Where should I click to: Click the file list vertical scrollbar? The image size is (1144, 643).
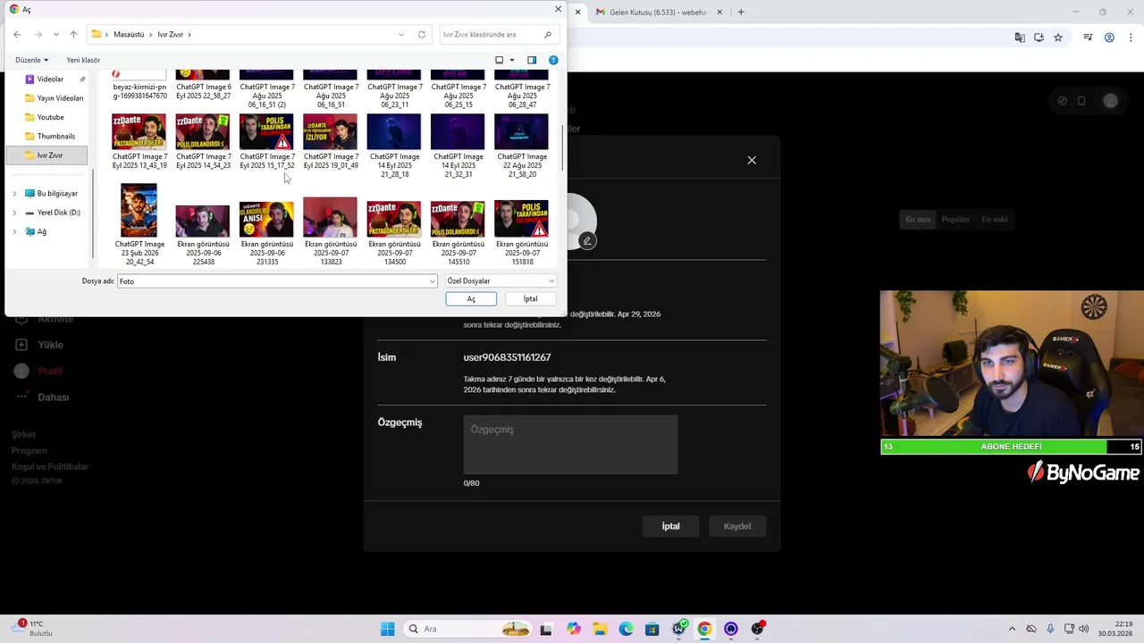pyautogui.click(x=562, y=148)
